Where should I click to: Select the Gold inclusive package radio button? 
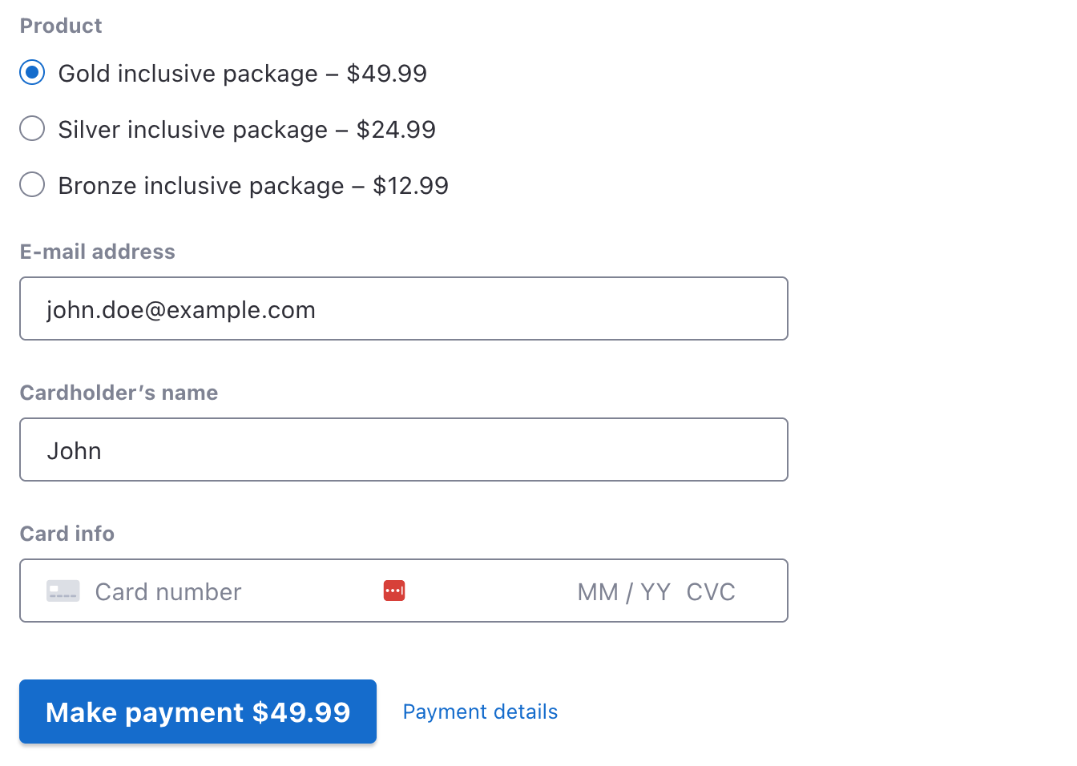[32, 72]
